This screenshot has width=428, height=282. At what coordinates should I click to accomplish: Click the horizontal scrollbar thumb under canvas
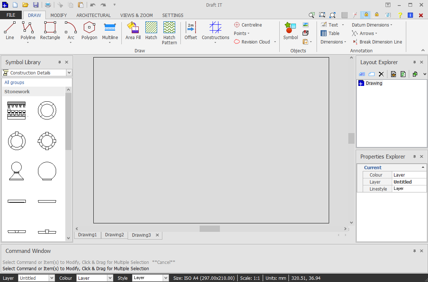(x=210, y=229)
